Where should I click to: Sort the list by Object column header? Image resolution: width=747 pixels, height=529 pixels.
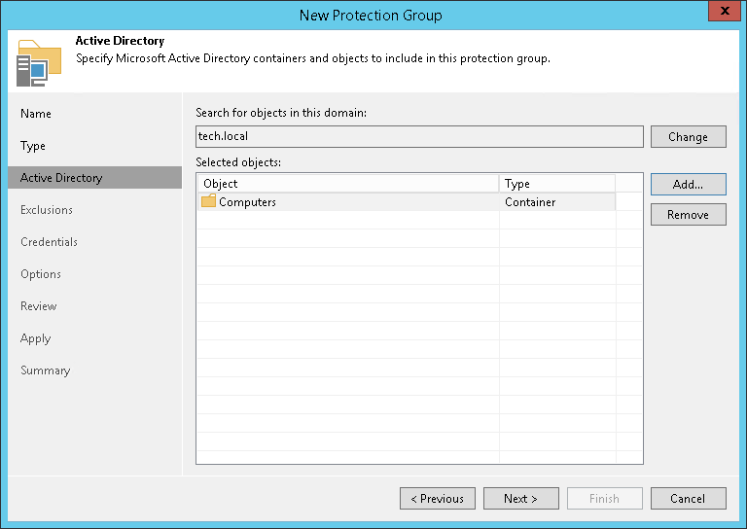tap(347, 184)
